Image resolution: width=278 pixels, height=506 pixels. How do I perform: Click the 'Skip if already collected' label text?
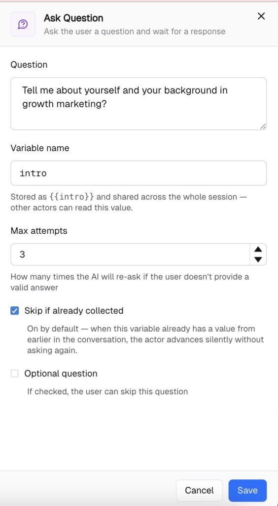tap(74, 311)
